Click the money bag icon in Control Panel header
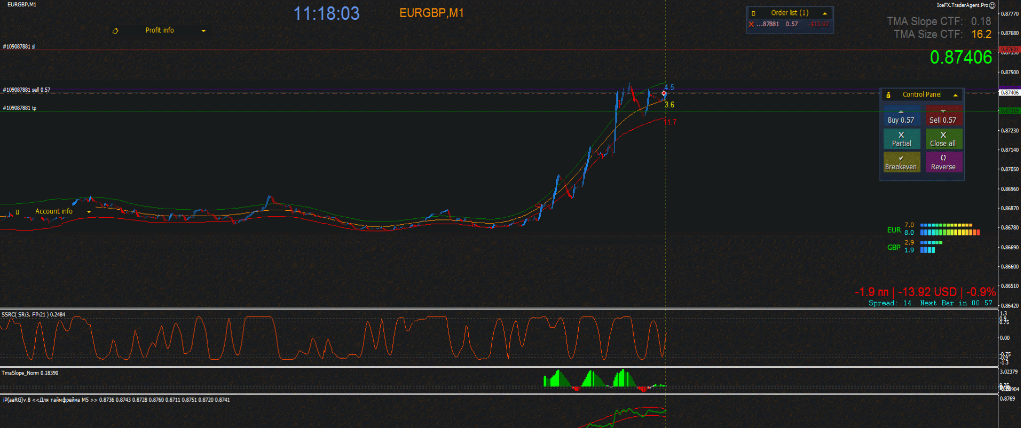 [x=888, y=95]
